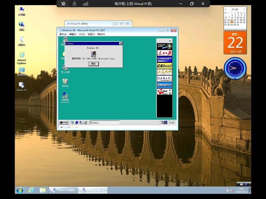This screenshot has width=266, height=199.
Task: Click the floppy status icon in Virtual PC
Action: pos(69,127)
